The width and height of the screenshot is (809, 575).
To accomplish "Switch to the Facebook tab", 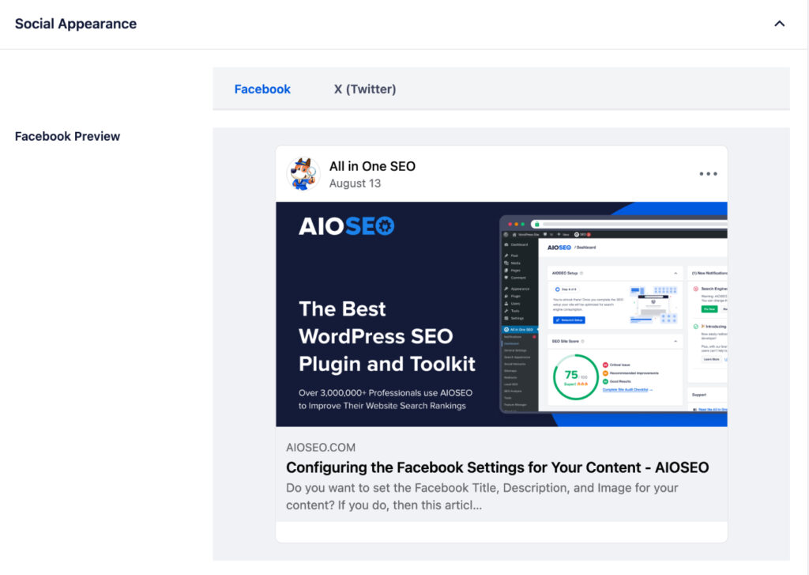I will (262, 89).
